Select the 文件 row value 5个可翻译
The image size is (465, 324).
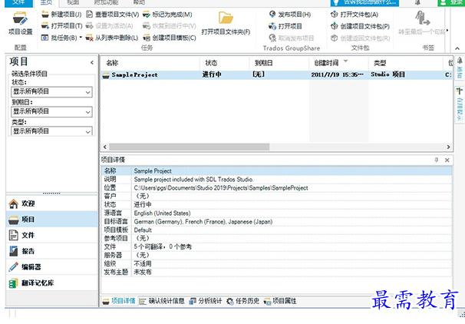coord(163,246)
